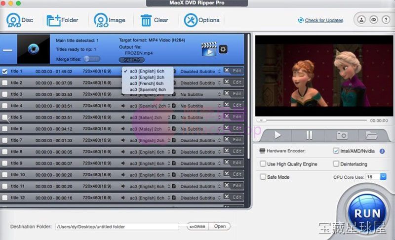Click the DVD disc thumbnail
This screenshot has height=240, width=395.
point(34,49)
